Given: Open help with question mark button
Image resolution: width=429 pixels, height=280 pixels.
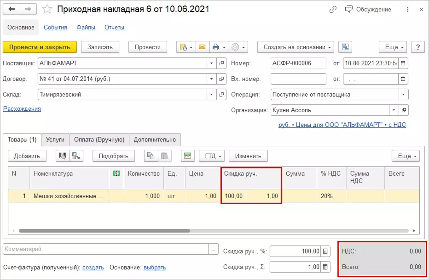Looking at the screenshot, I should tap(418, 47).
